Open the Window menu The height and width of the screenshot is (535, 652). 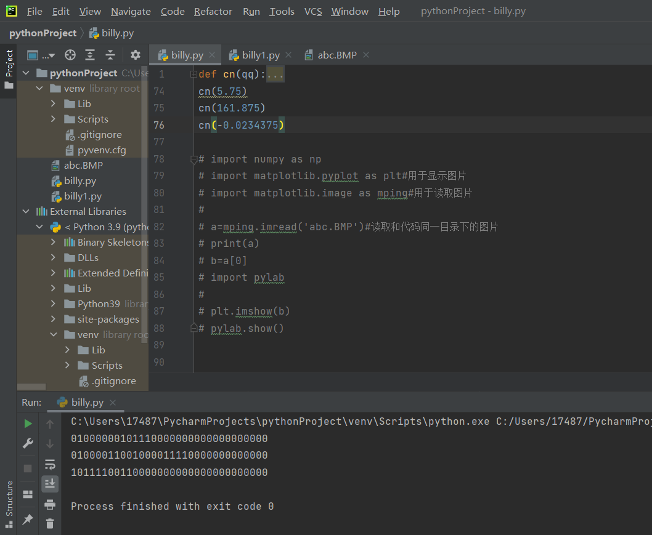pyautogui.click(x=349, y=12)
